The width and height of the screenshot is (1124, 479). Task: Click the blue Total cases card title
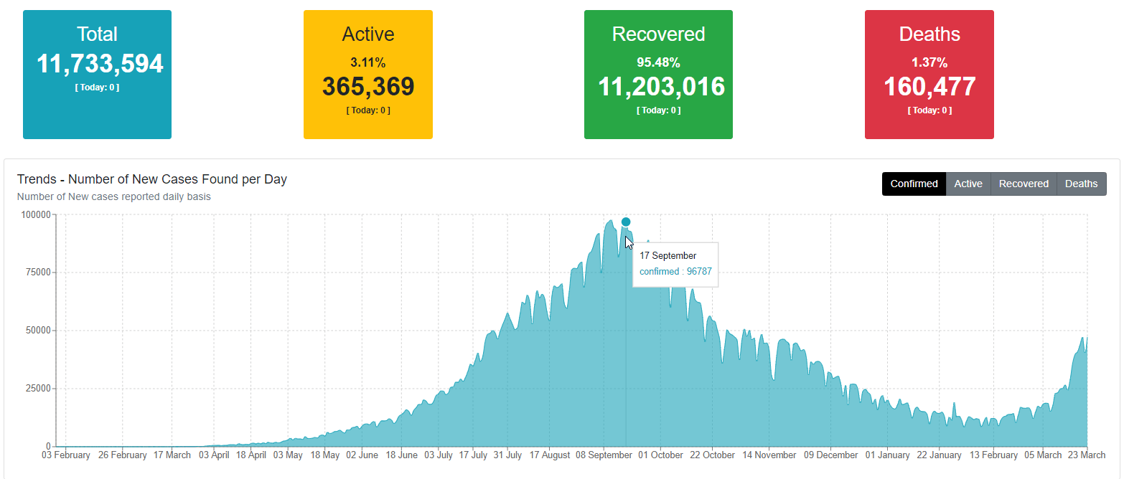coord(97,34)
